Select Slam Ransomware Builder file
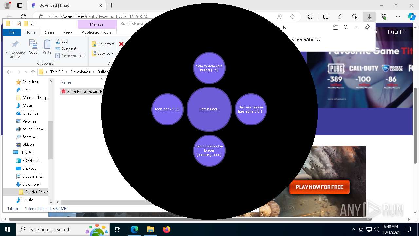 (x=82, y=92)
